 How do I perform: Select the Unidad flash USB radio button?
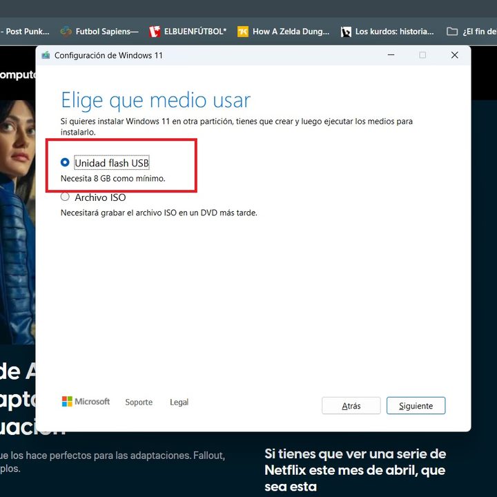65,163
